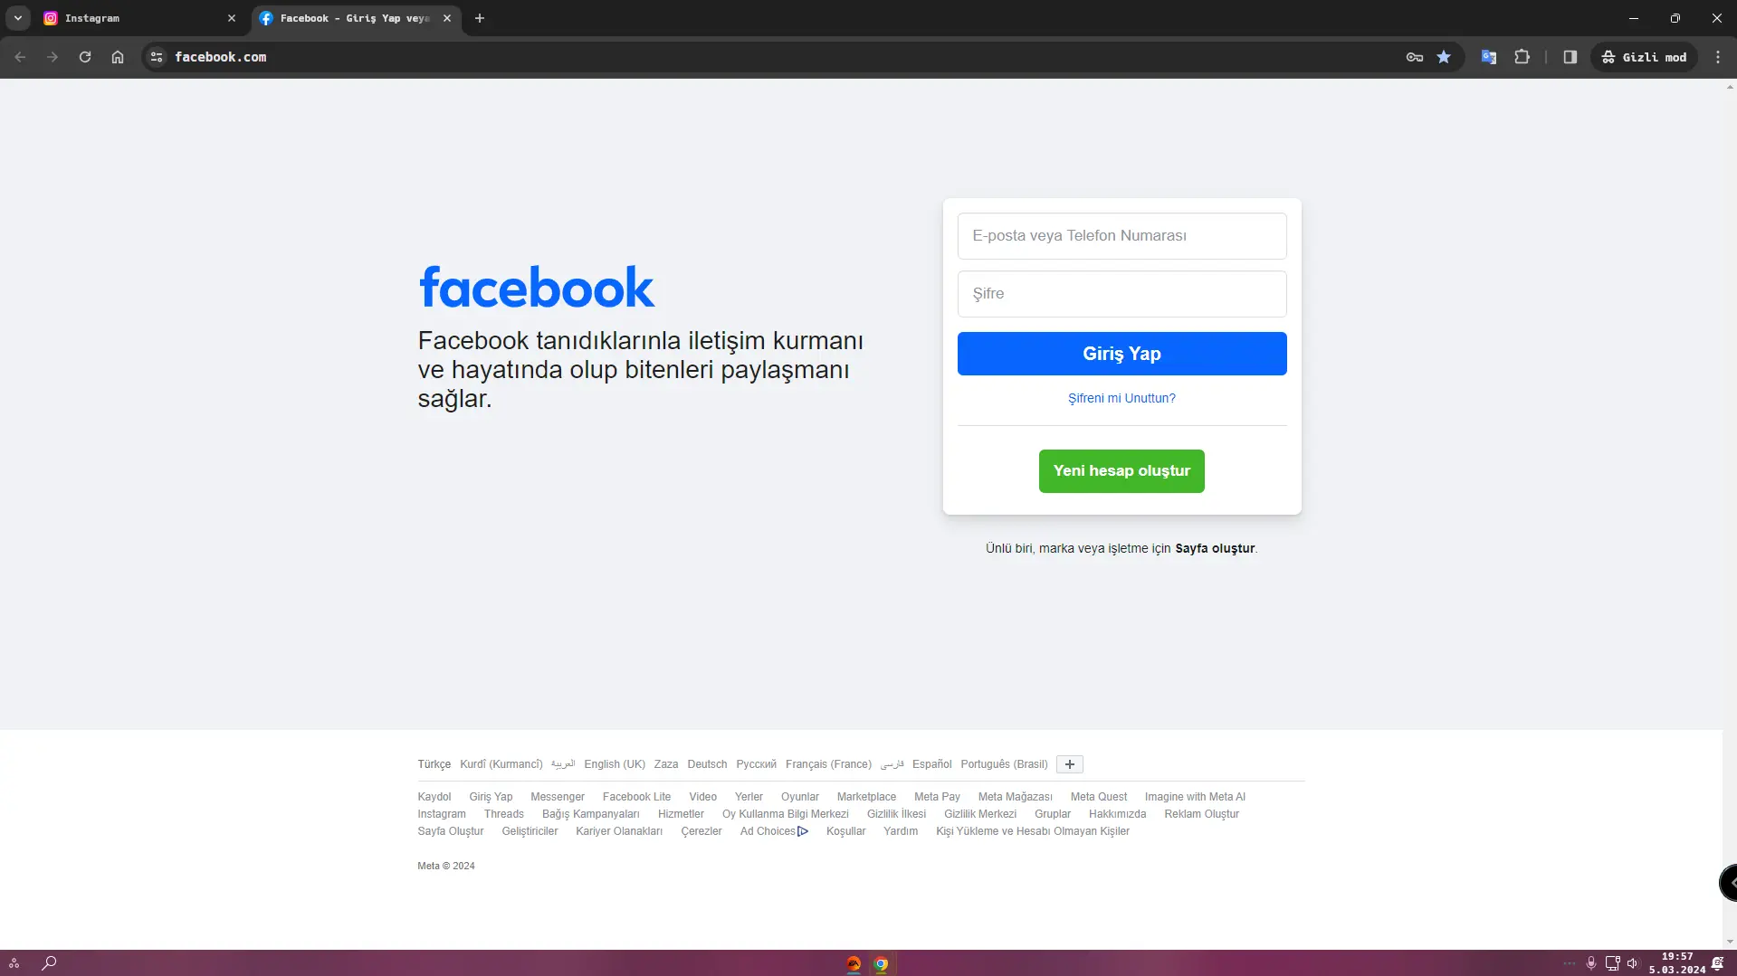1737x976 pixels.
Task: Open saved passwords key icon
Action: tap(1415, 57)
